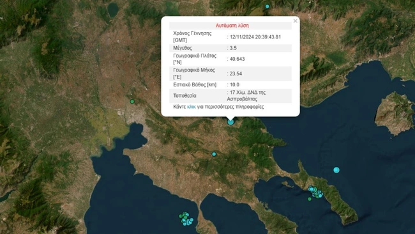This screenshot has height=234, width=415.
Task: Click the 'Εστιακό Βάθος [km]' label
Action: [195, 85]
